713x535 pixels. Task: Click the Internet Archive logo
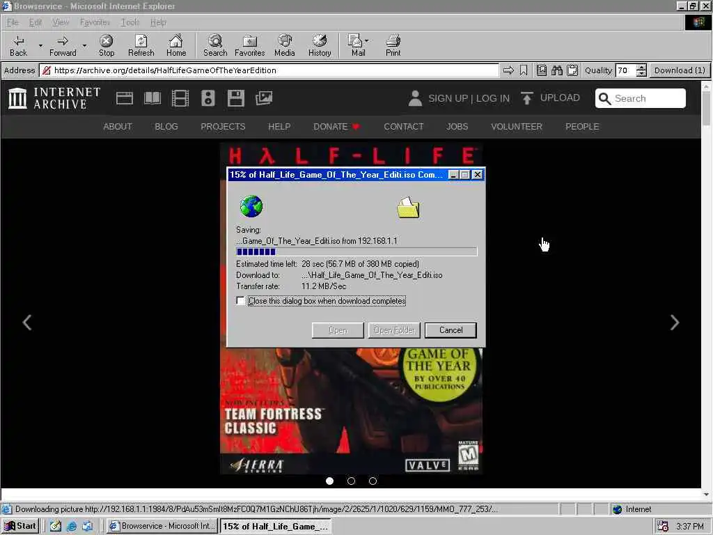click(x=54, y=98)
